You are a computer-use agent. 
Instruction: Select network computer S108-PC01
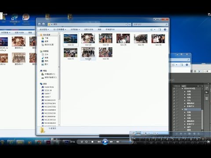[x=48, y=87]
